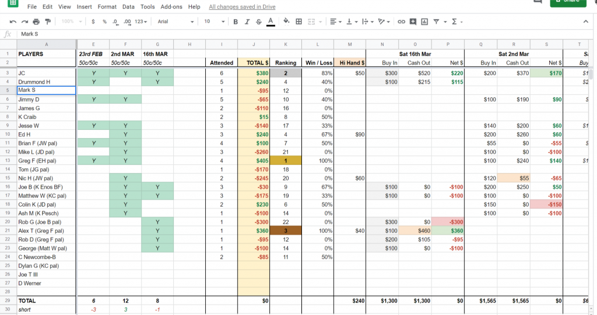
Task: Open the Format menu
Action: coord(107,7)
